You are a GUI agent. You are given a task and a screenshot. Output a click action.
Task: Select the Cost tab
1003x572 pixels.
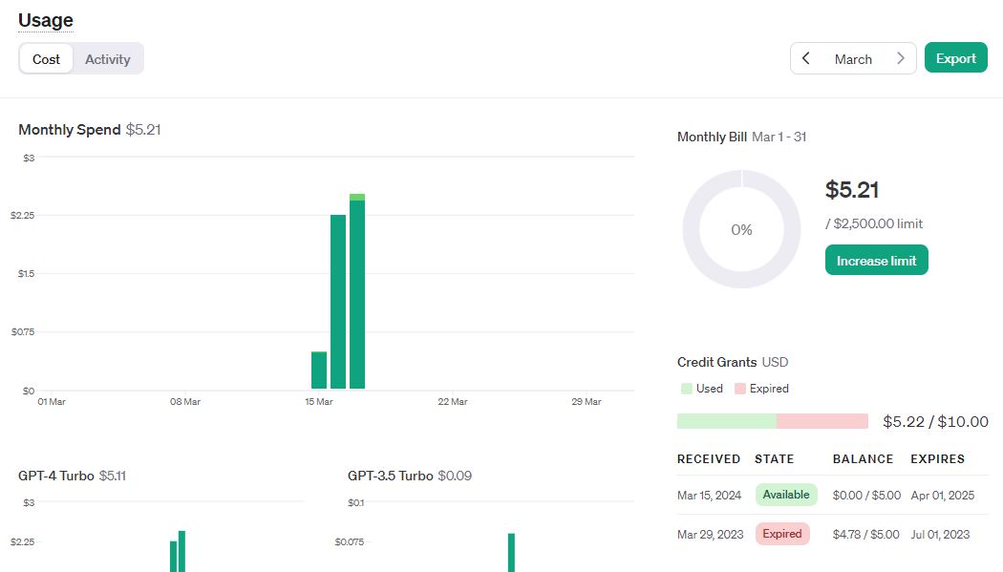coord(46,58)
